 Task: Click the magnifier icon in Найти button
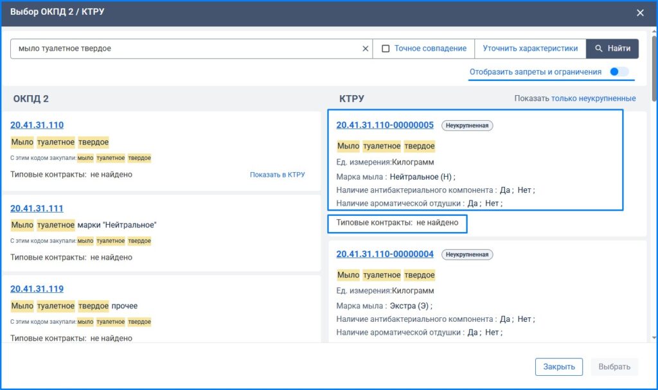(x=599, y=49)
